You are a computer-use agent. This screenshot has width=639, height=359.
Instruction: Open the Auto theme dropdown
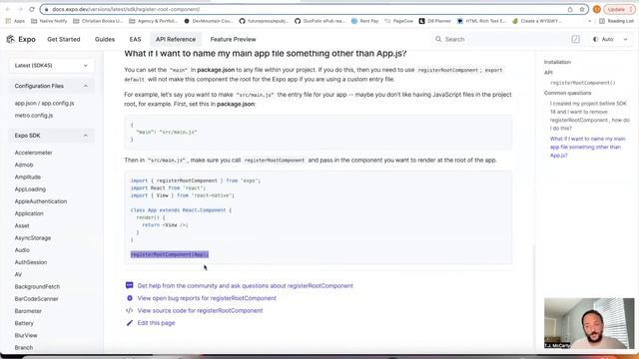610,39
